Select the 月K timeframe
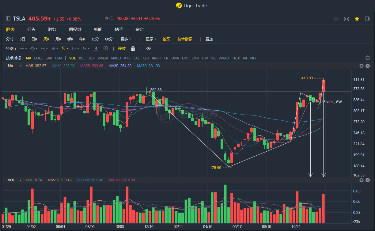Screen dimensions: 375x231 (x=58, y=39)
